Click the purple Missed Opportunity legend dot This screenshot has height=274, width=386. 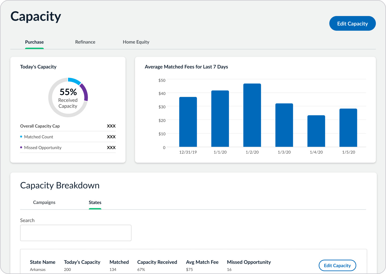21,147
